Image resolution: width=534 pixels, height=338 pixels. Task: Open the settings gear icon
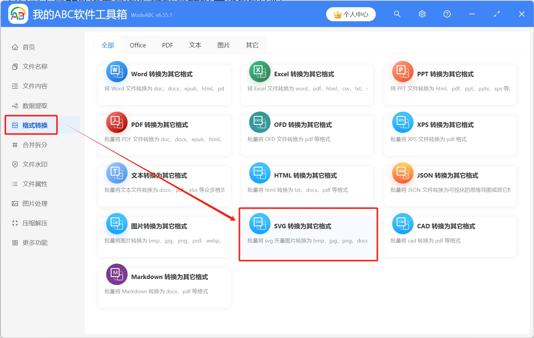point(422,14)
